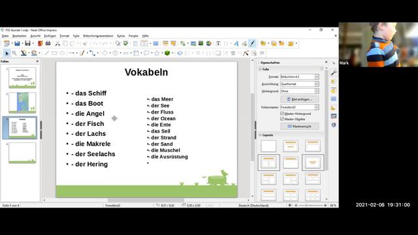Insert Fontwork text A icon
418x235 pixels.
point(236,44)
